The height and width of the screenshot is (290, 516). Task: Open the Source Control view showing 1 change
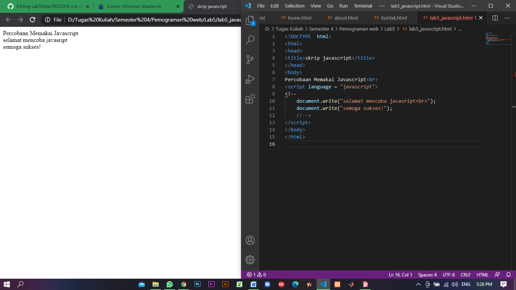point(250,59)
